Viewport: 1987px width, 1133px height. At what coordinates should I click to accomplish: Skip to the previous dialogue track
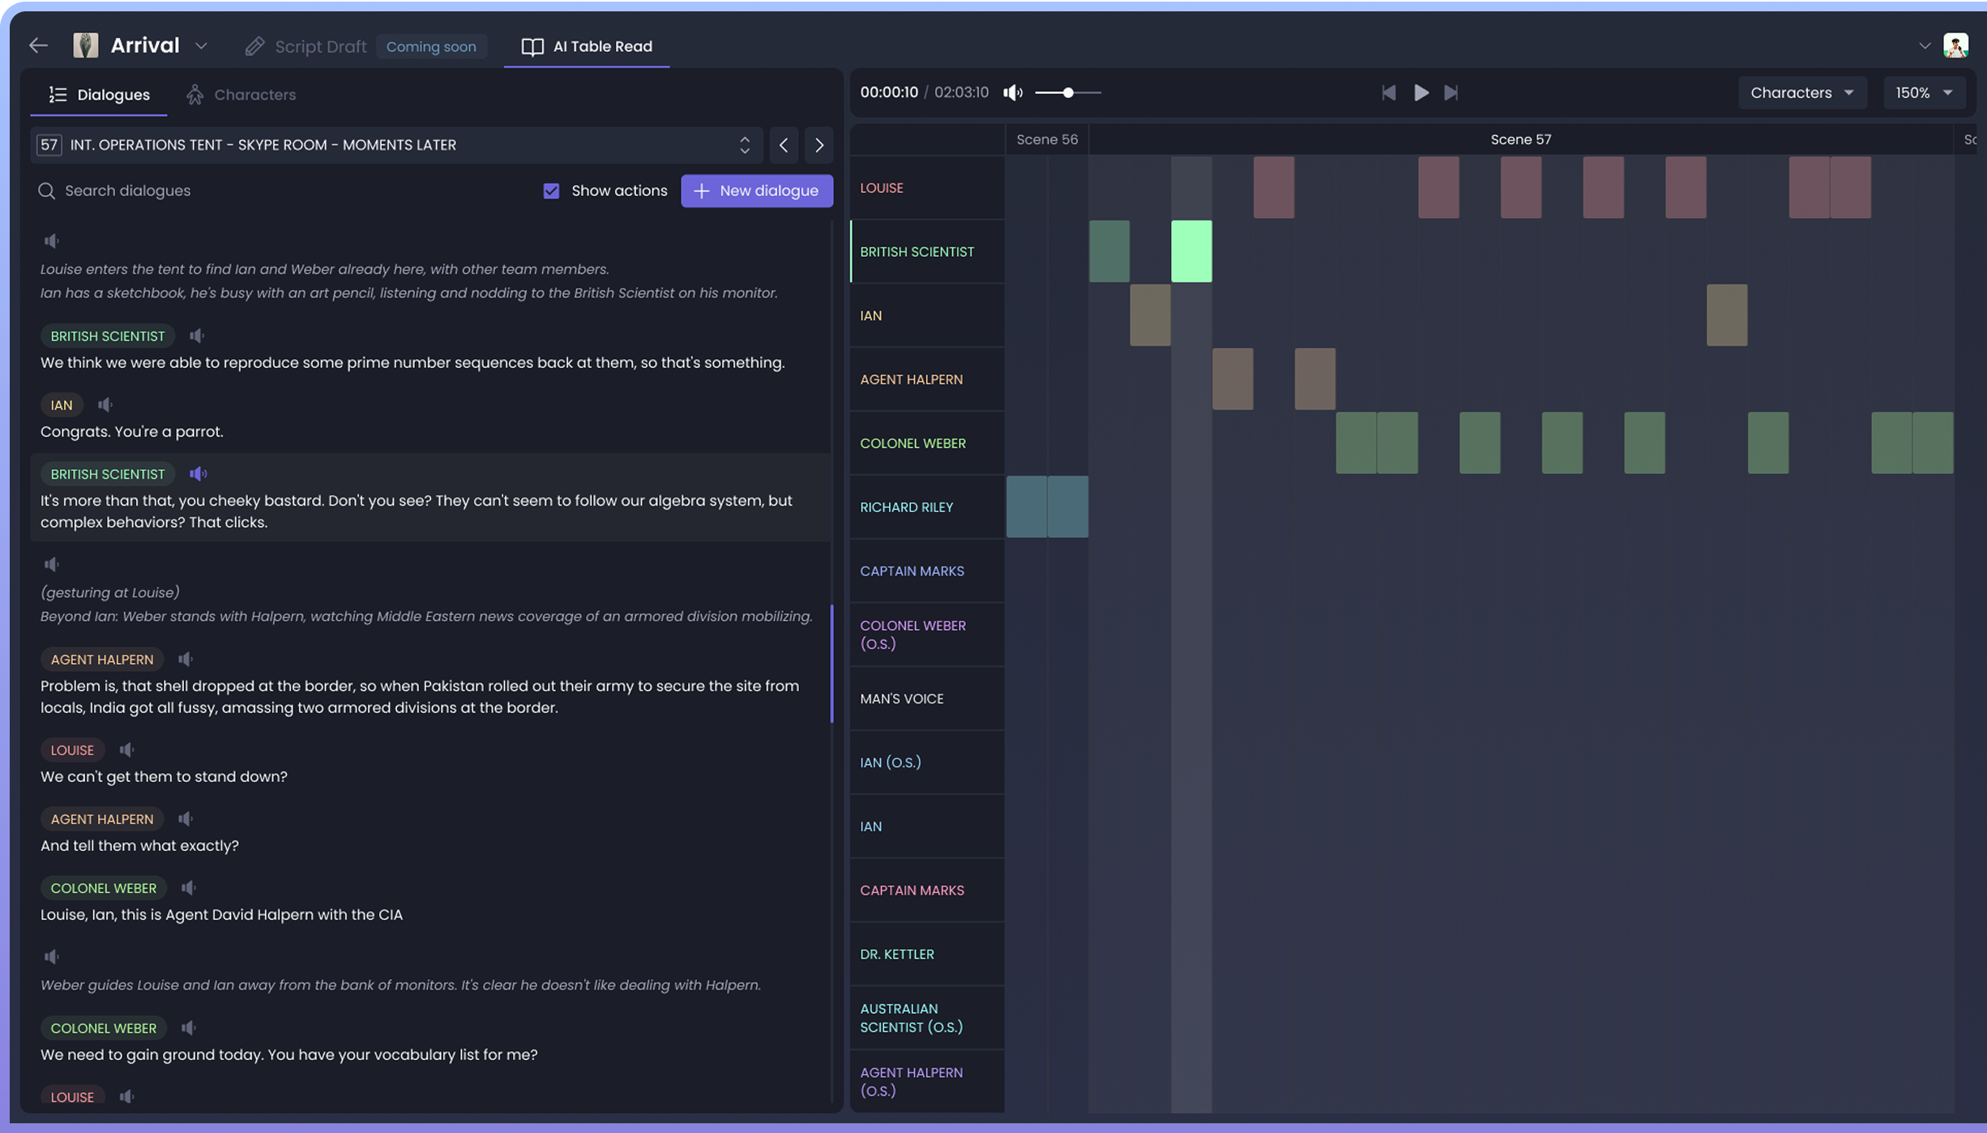pyautogui.click(x=1388, y=93)
